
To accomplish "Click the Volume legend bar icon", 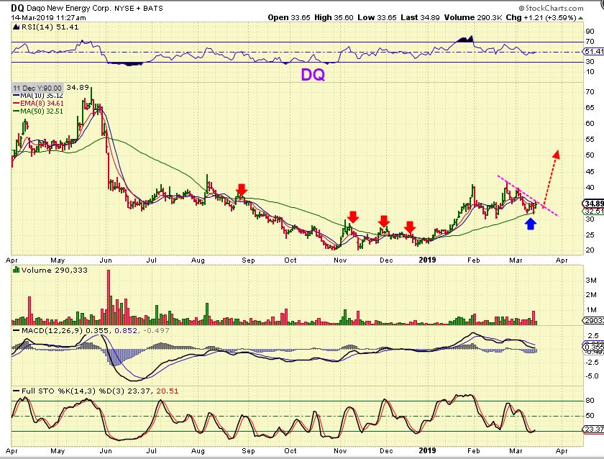I will 16,270.
